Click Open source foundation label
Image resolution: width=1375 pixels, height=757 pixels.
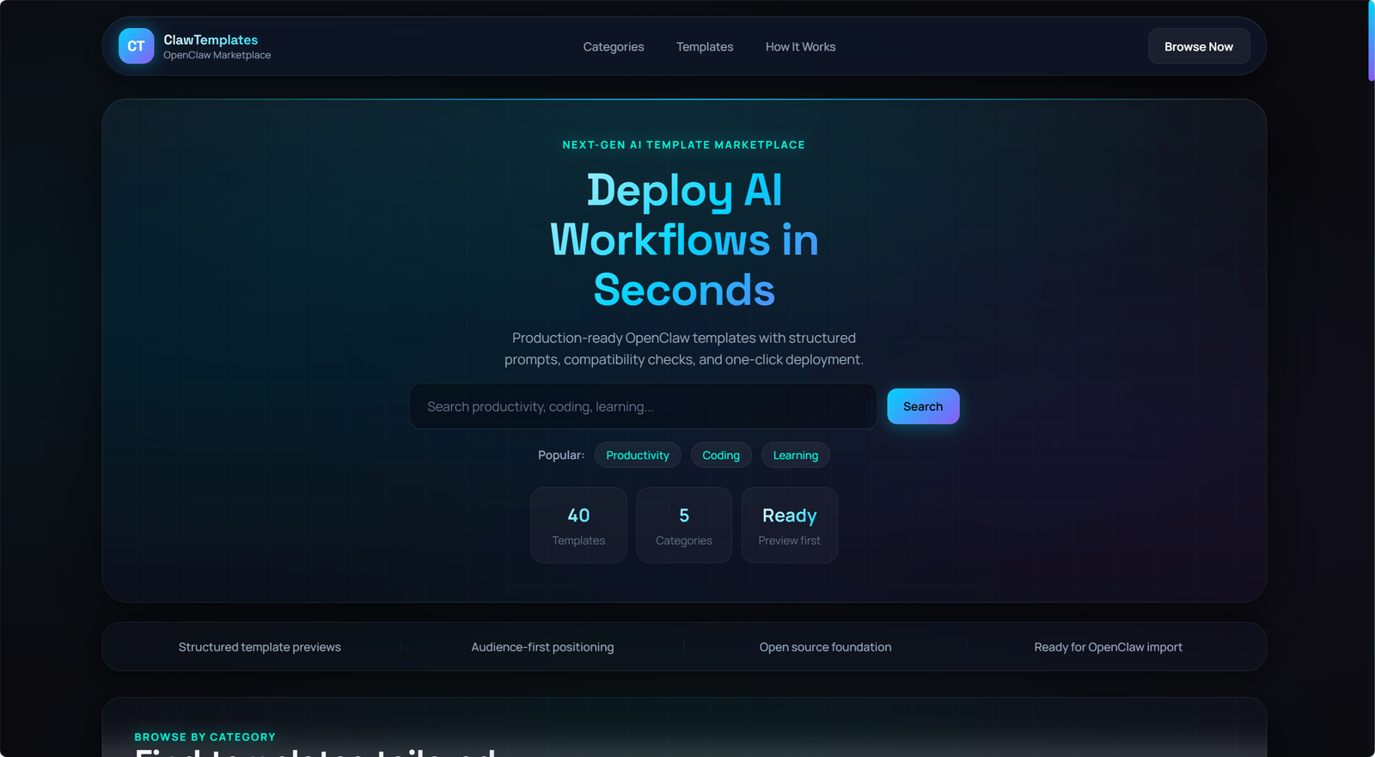(x=825, y=647)
